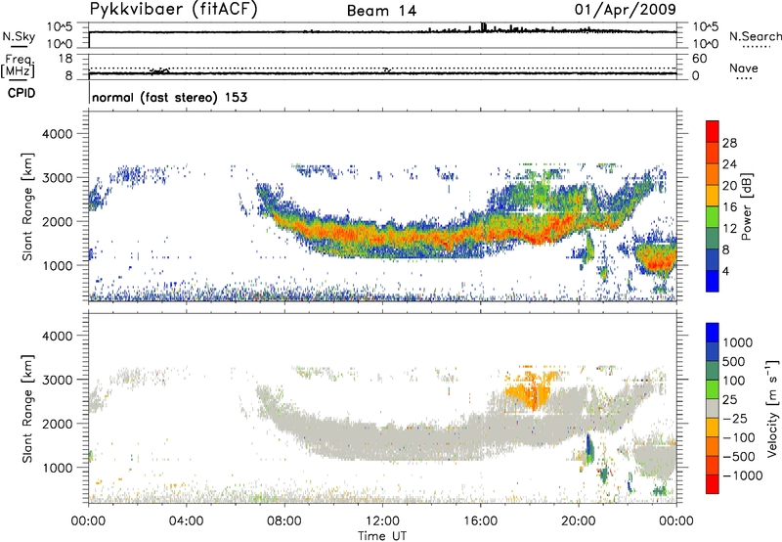Screen dimensions: 782x542
Task: Click the '20:00' time axis tick
Action: [579, 521]
